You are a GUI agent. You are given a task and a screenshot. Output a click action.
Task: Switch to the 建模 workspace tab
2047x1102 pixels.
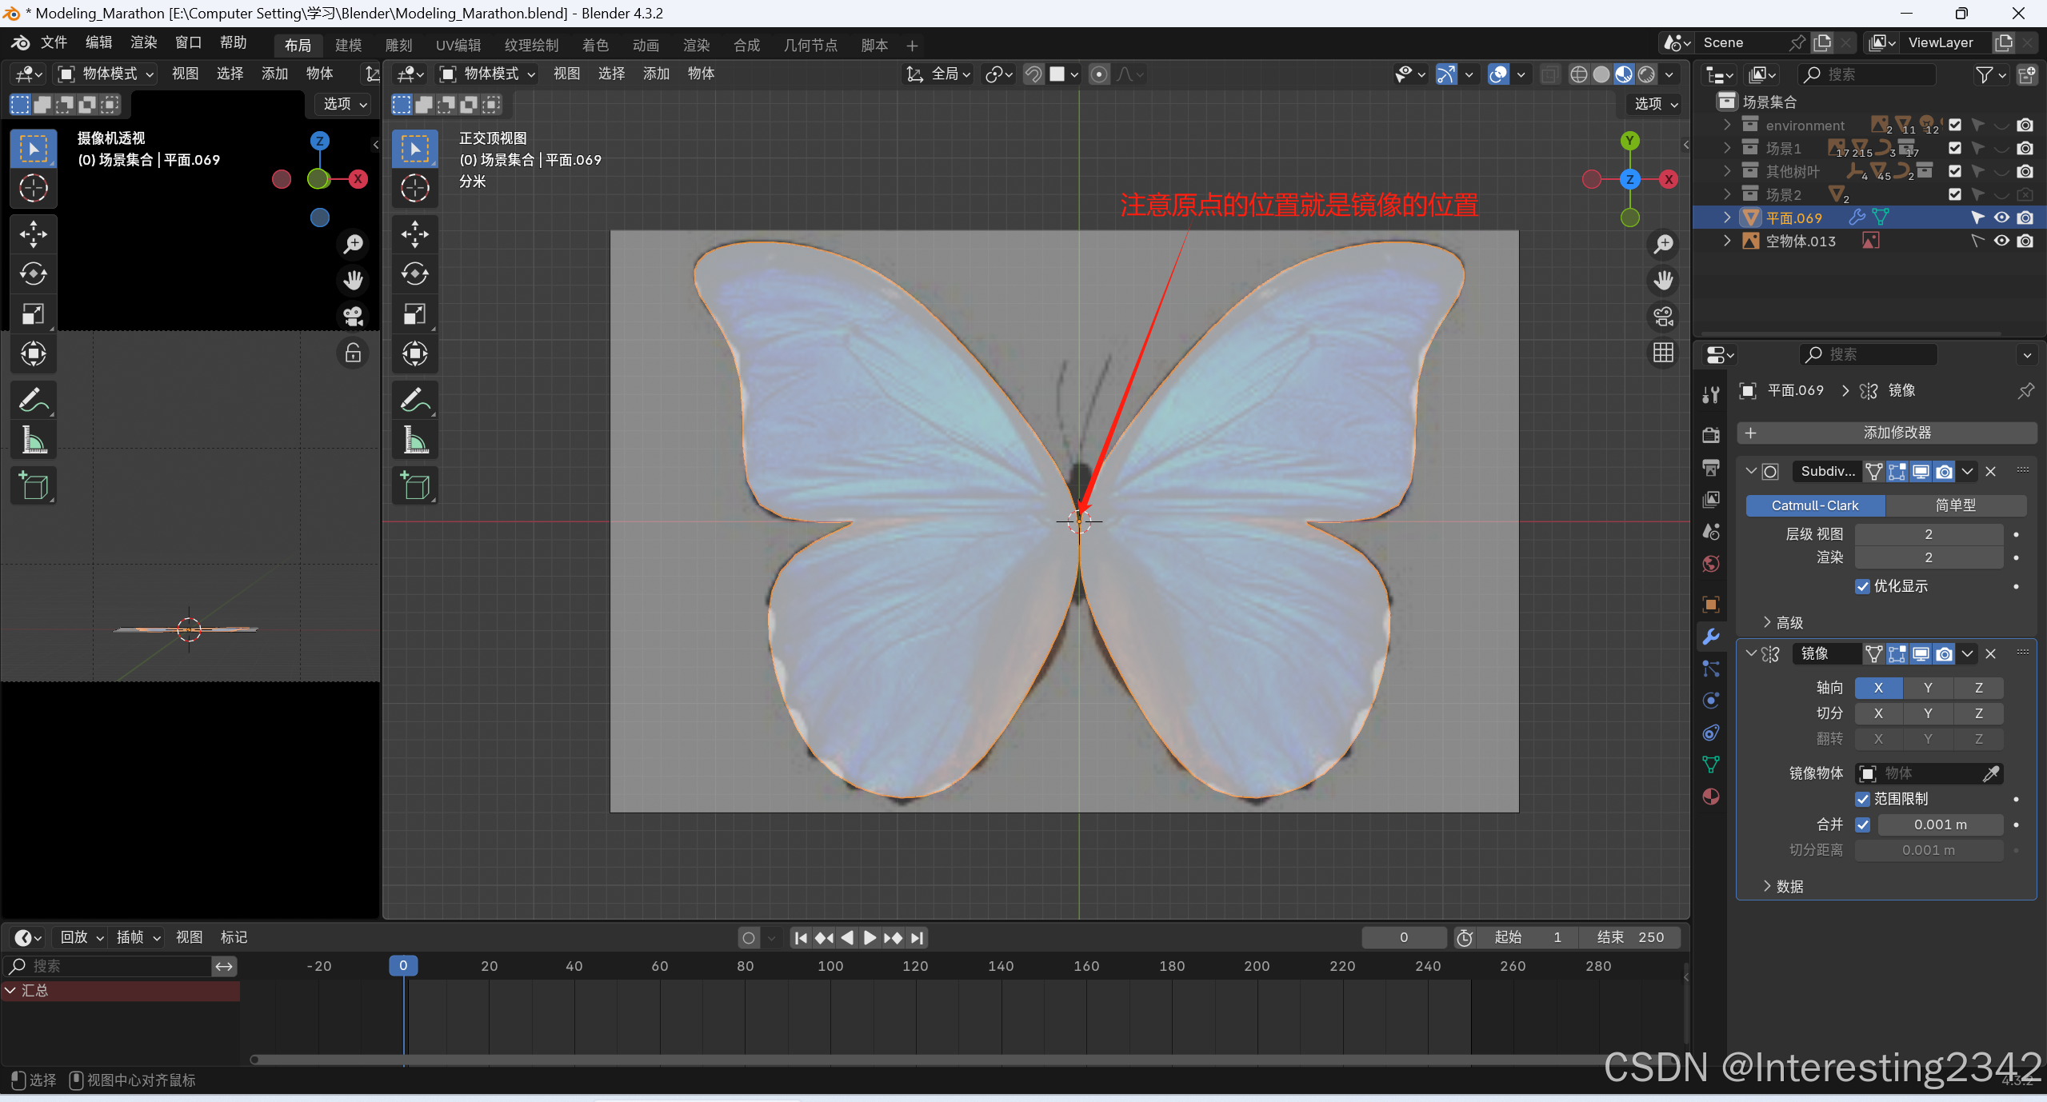348,45
